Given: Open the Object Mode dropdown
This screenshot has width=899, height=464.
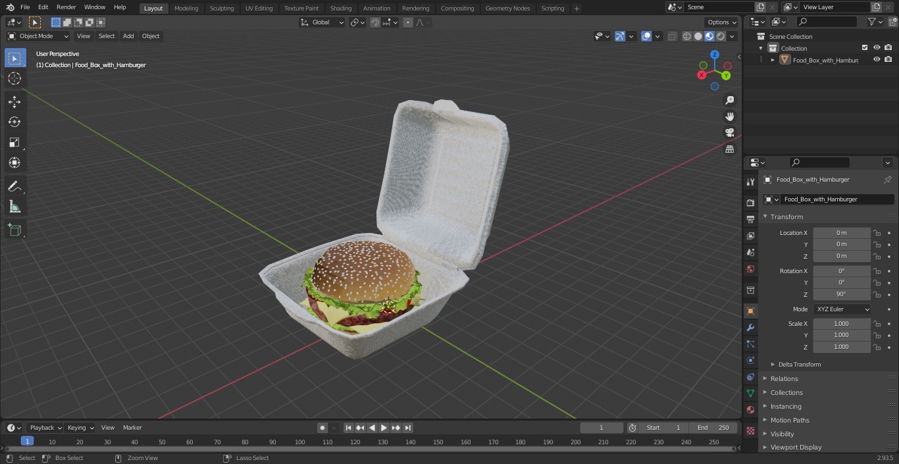Looking at the screenshot, I should tap(38, 36).
